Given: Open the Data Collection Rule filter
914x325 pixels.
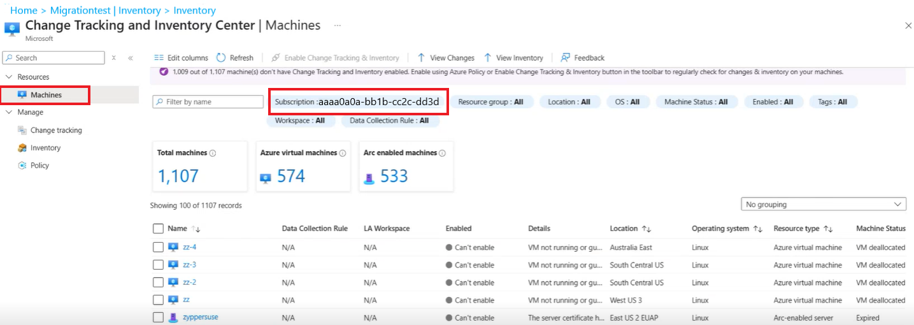Looking at the screenshot, I should [x=390, y=120].
